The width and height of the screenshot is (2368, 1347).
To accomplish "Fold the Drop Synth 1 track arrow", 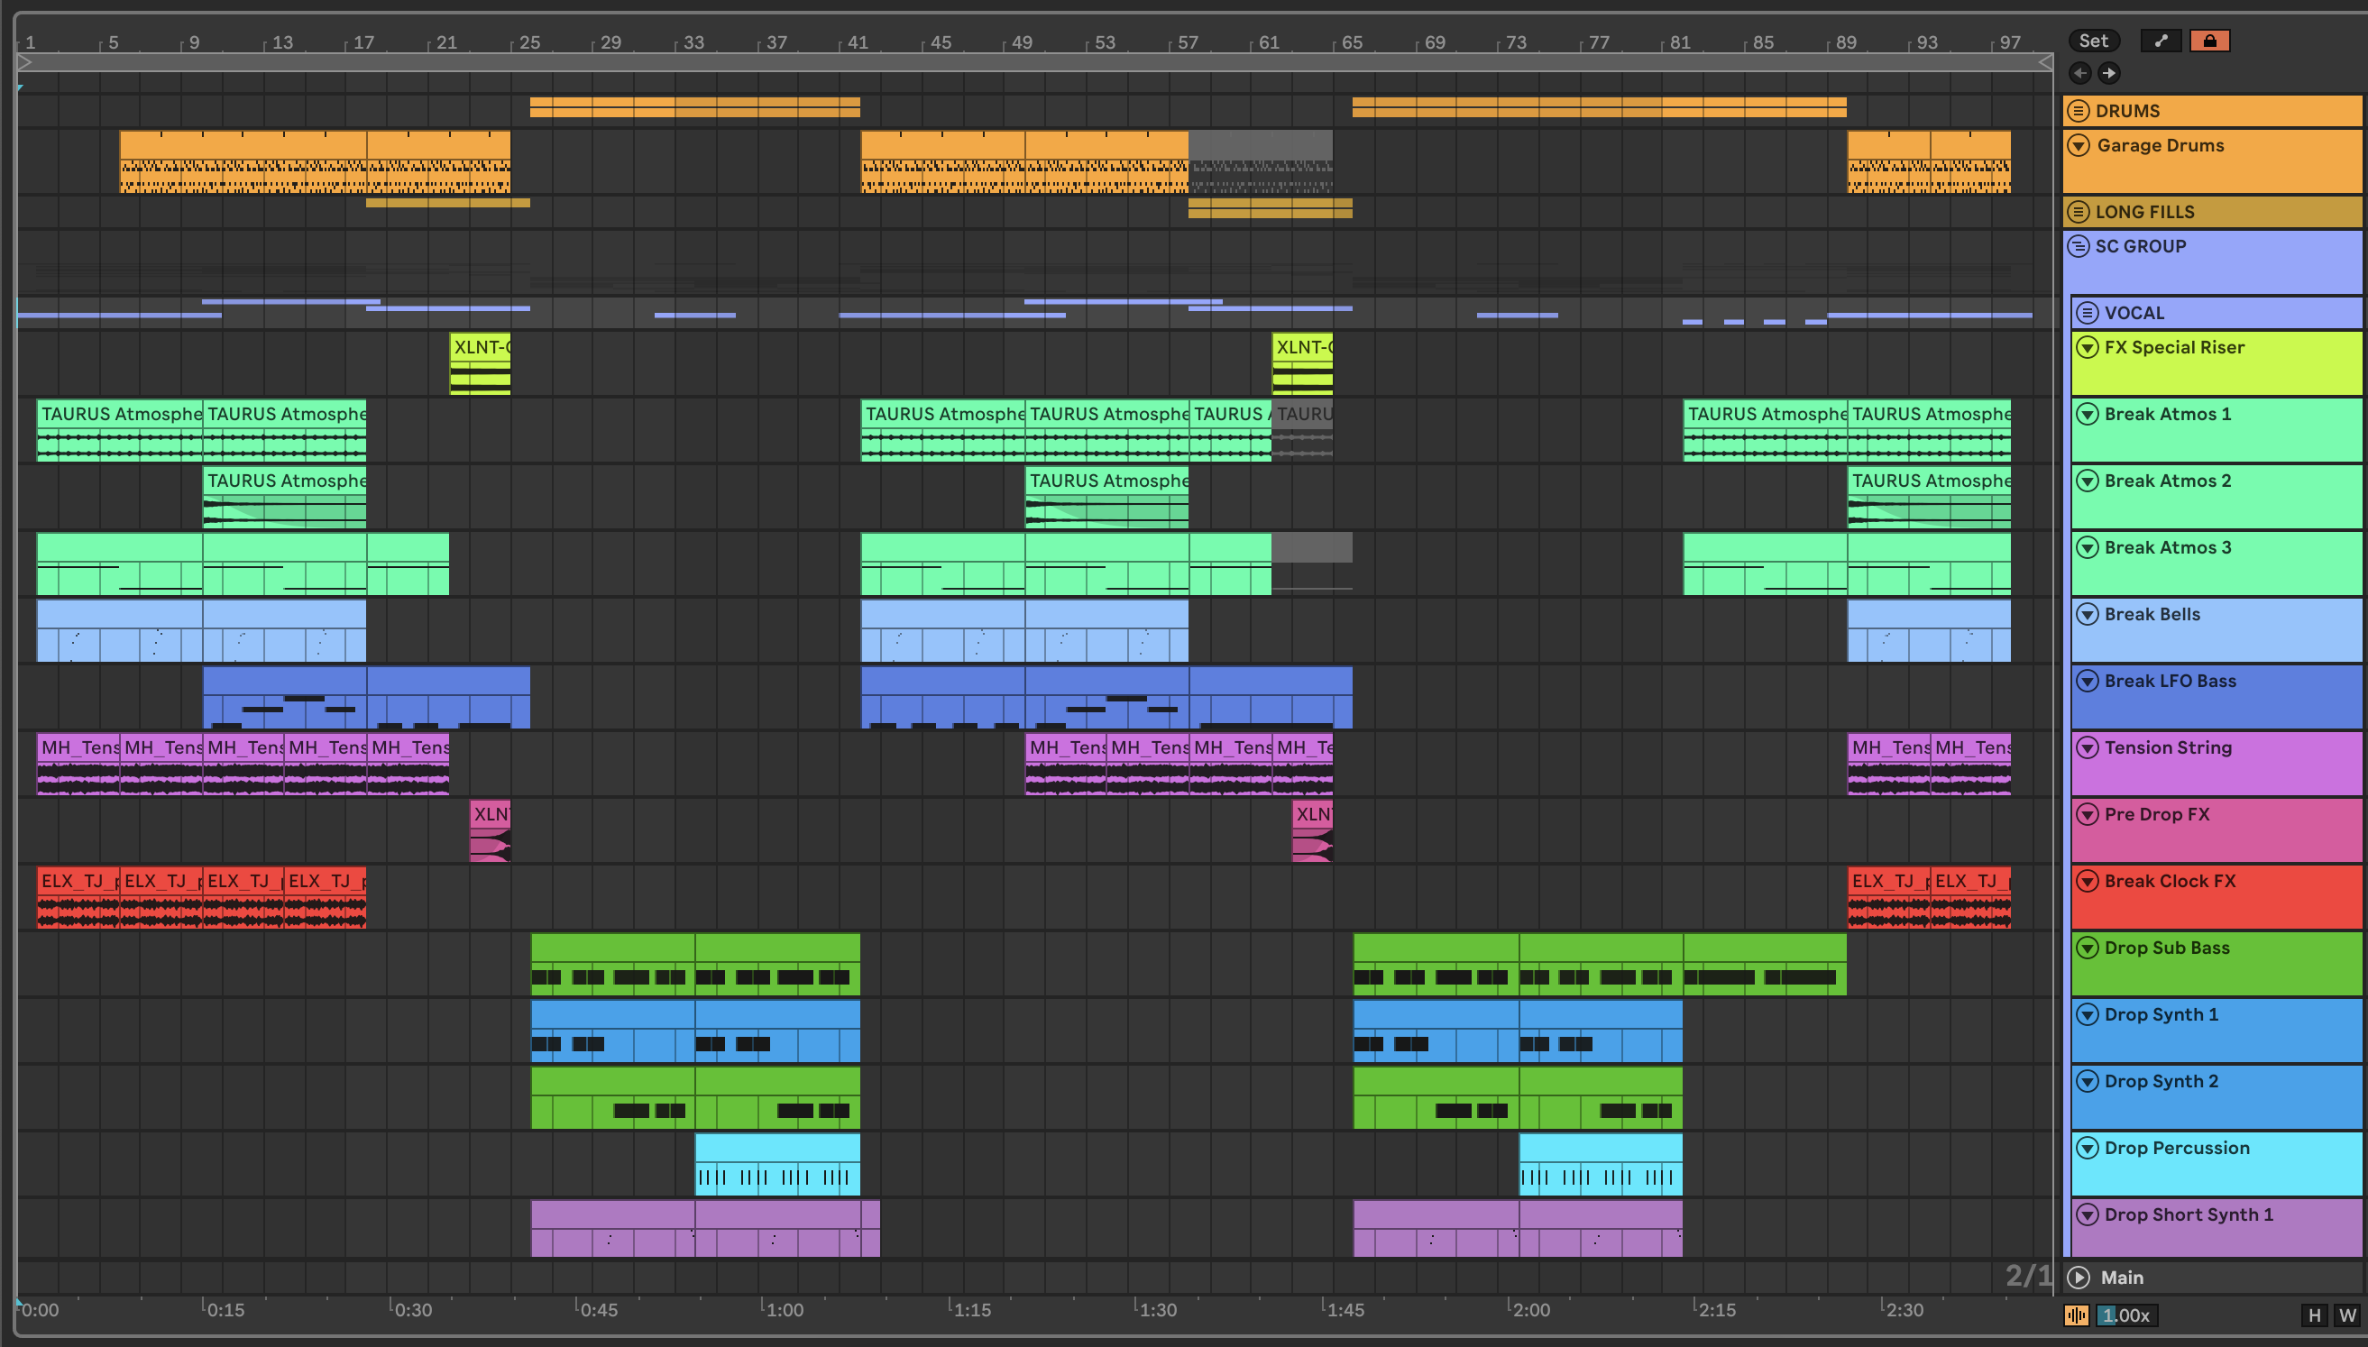I will coord(2087,1014).
